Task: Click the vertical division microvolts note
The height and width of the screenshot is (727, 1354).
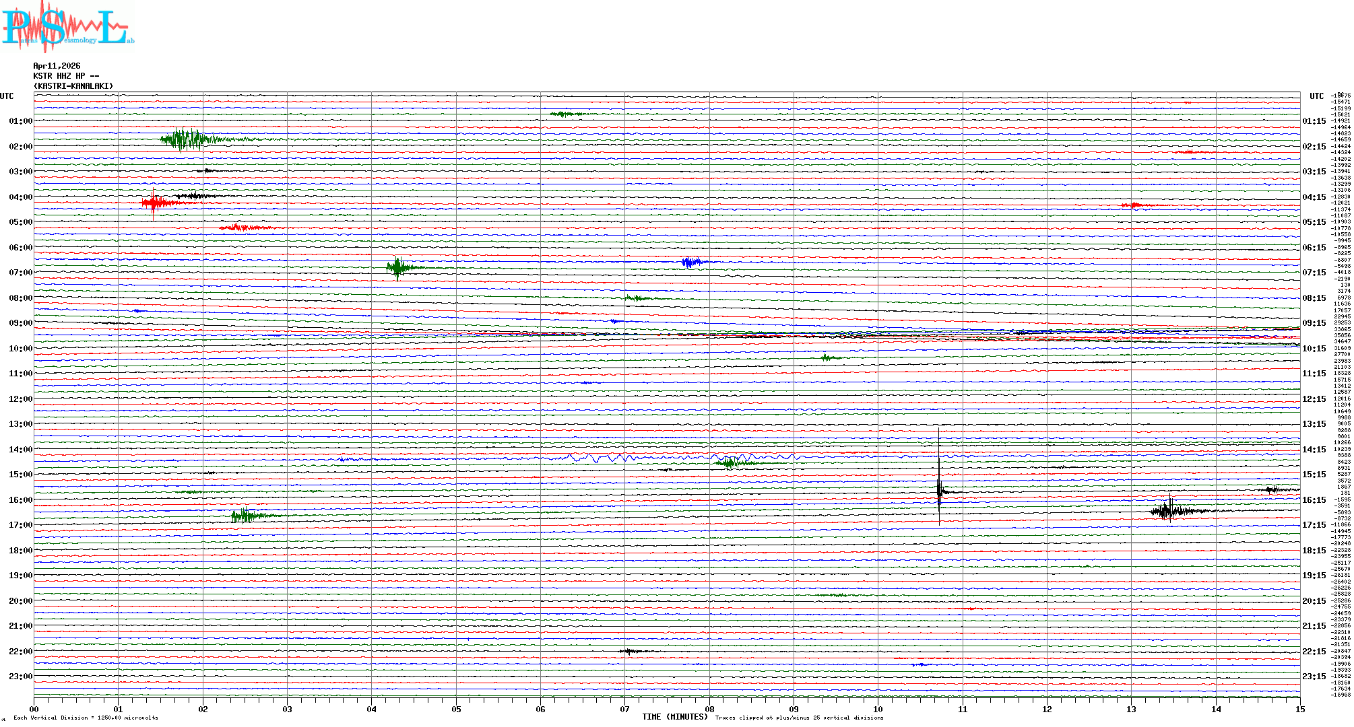Action: coord(86,718)
